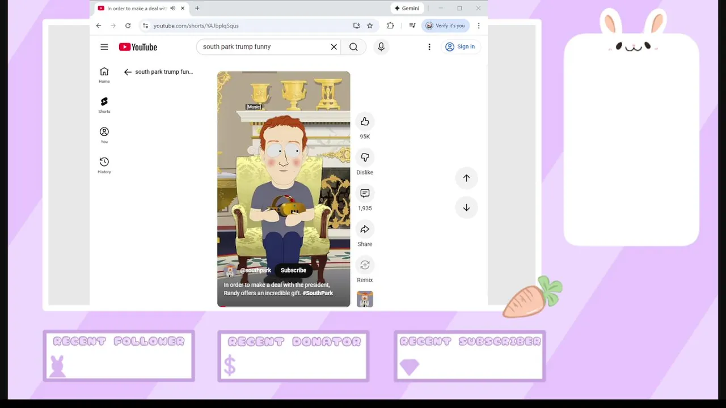This screenshot has height=408, width=726.
Task: Open the @southpark channel link
Action: click(255, 270)
